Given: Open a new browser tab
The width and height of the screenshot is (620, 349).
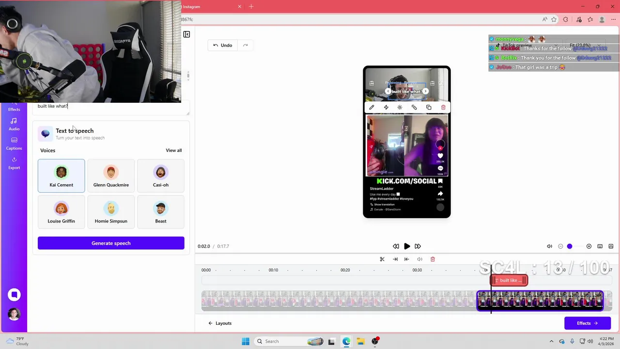Looking at the screenshot, I should tap(251, 7).
